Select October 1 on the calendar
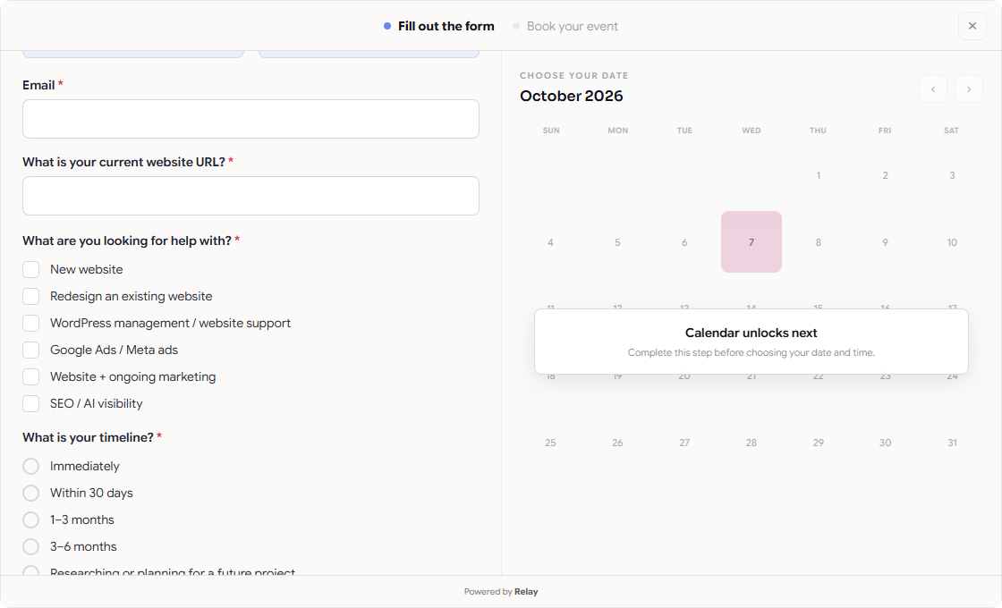Screen dimensions: 1002x608 click(x=818, y=175)
